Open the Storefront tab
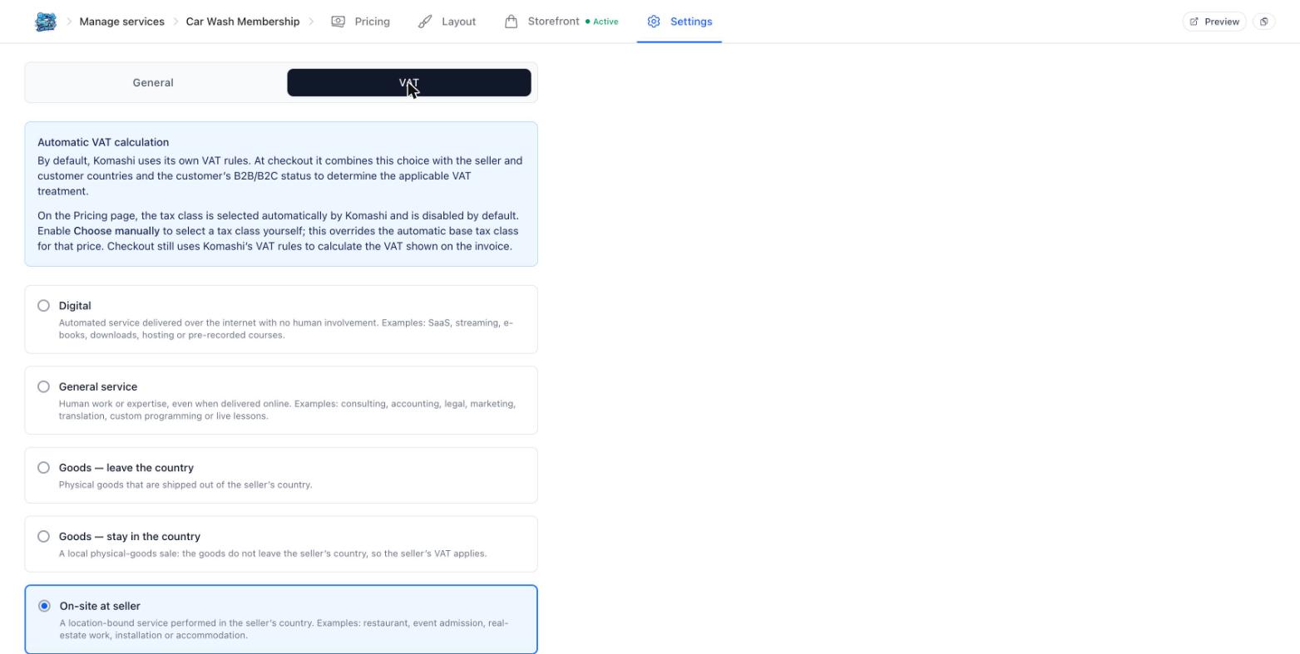This screenshot has height=654, width=1300. coord(561,22)
